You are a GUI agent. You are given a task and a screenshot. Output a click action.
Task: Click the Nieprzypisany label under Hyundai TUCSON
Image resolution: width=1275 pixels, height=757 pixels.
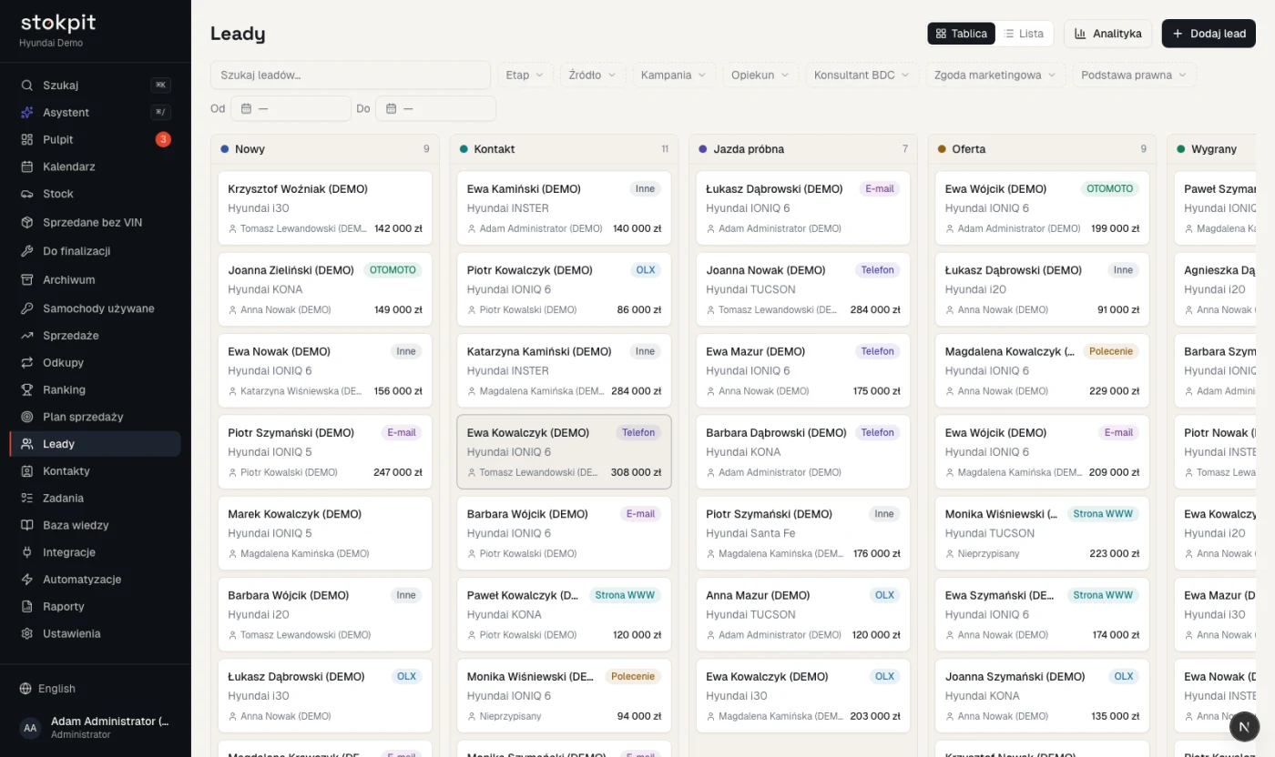click(x=988, y=553)
